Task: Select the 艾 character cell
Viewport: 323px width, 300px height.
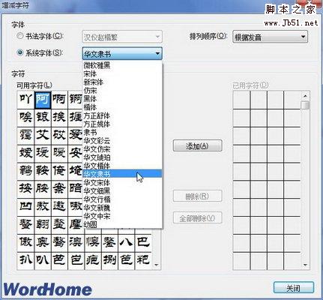Action: coord(43,136)
